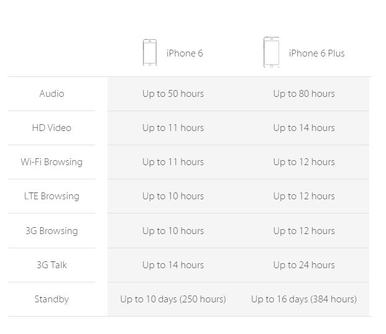Click the 3G Talk row label

[x=52, y=265]
